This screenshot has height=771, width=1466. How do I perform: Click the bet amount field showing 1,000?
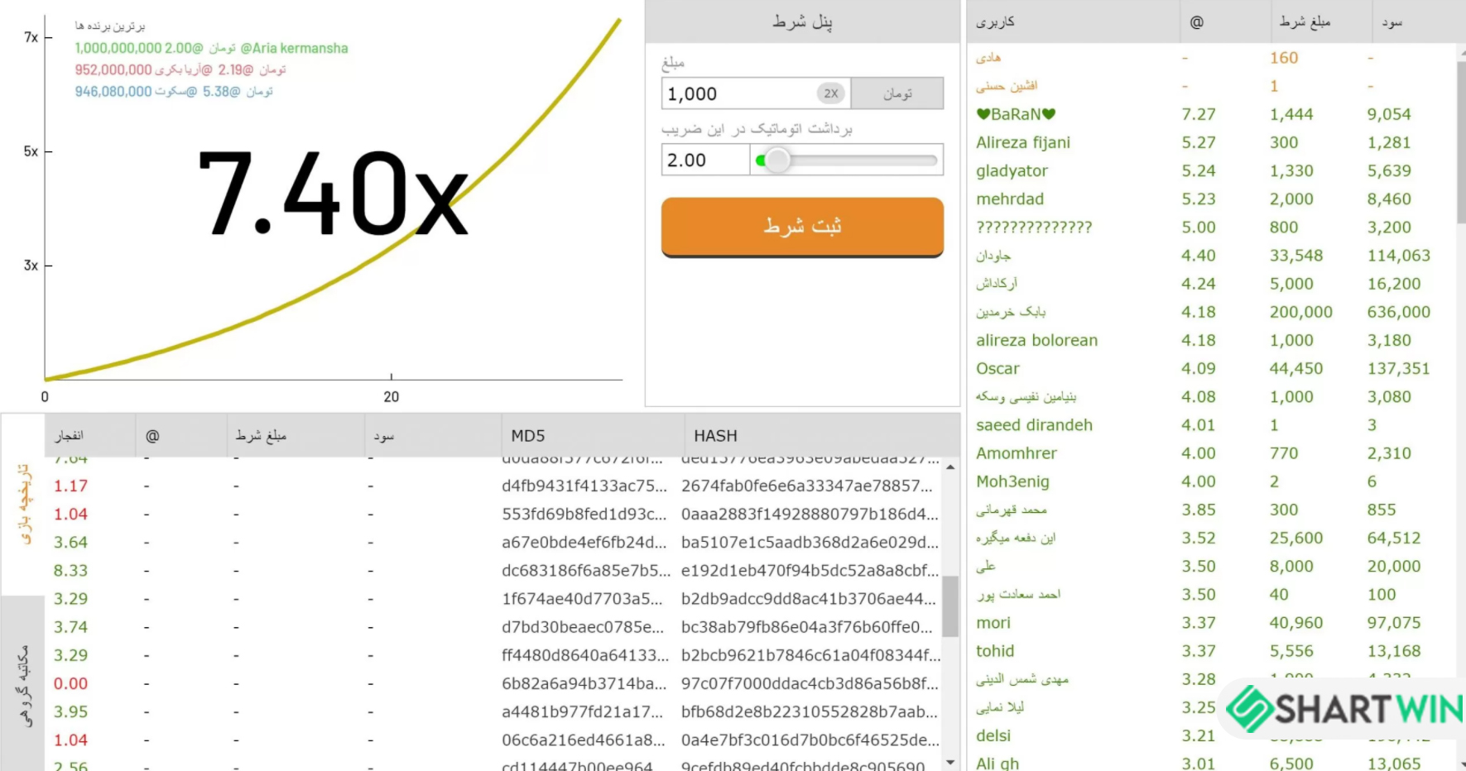click(x=756, y=93)
